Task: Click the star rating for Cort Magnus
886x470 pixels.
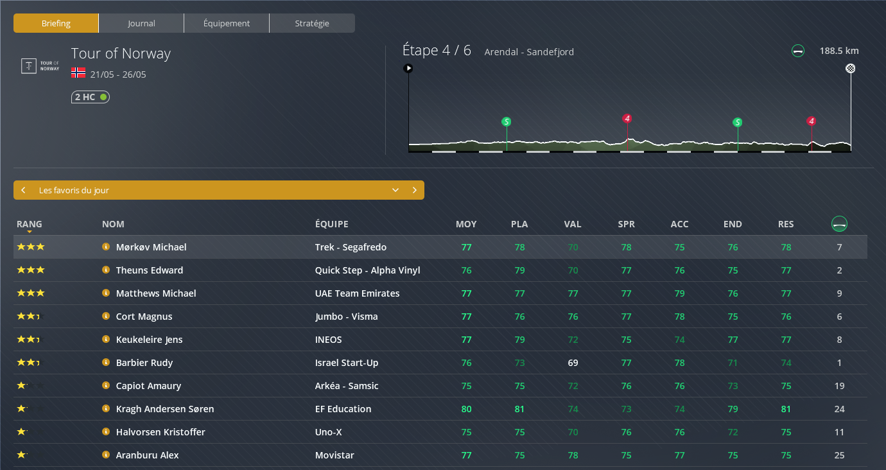Action: pos(31,316)
